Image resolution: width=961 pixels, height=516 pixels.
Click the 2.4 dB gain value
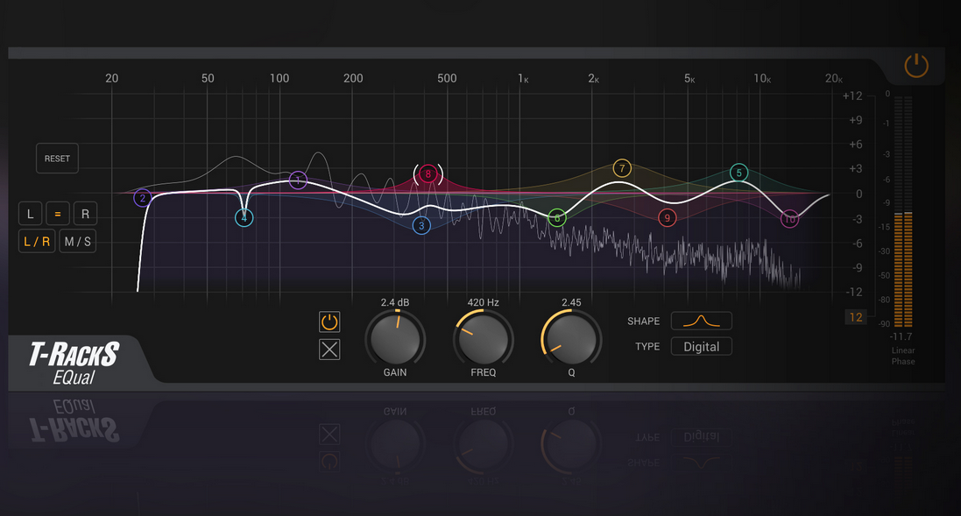tap(395, 302)
